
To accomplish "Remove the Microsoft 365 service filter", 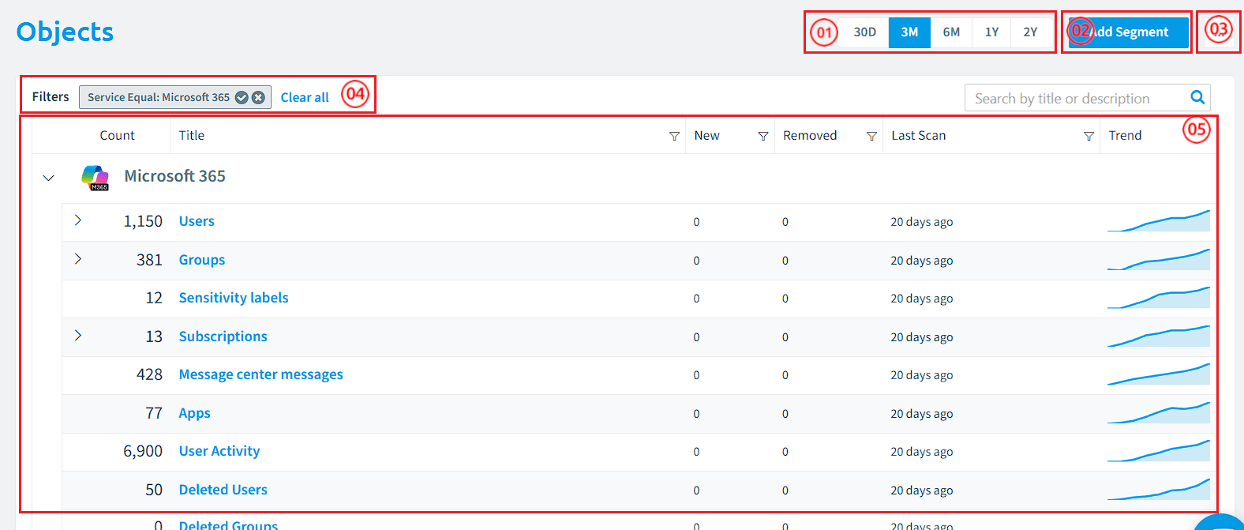I will 258,97.
